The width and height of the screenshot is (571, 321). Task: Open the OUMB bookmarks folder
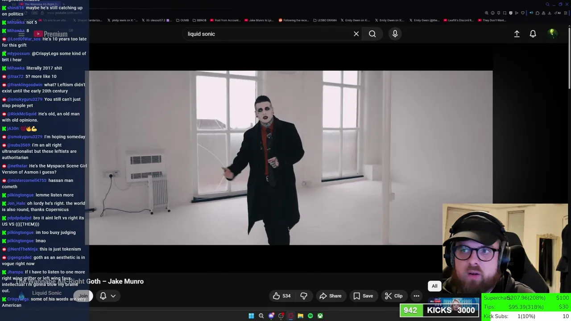[182, 21]
